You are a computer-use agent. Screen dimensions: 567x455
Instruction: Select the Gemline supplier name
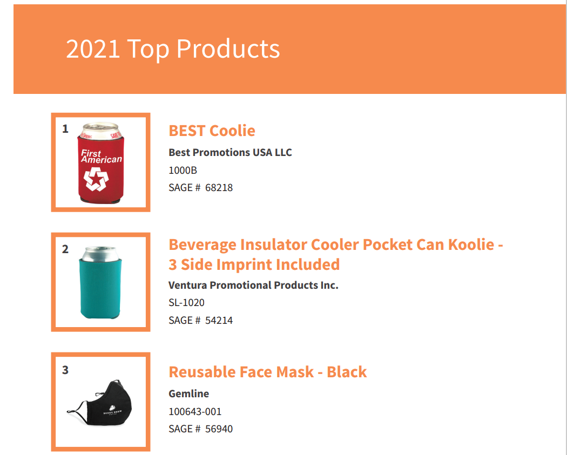(x=189, y=393)
